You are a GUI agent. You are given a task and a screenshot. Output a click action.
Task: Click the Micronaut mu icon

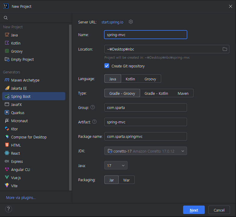pyautogui.click(x=7, y=121)
